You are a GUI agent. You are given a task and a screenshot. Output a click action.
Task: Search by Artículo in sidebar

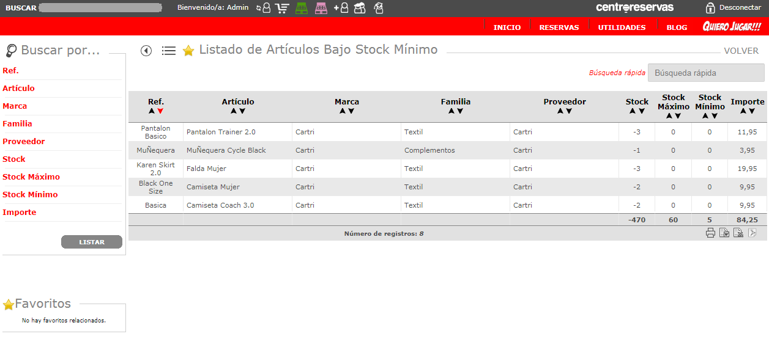click(x=18, y=89)
